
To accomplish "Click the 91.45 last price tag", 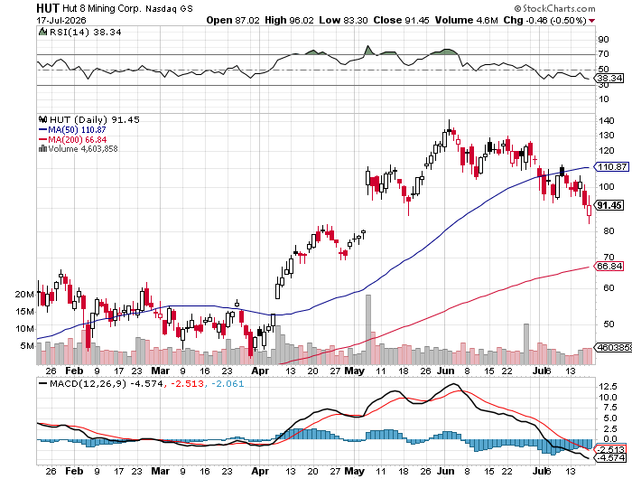I will click(609, 205).
